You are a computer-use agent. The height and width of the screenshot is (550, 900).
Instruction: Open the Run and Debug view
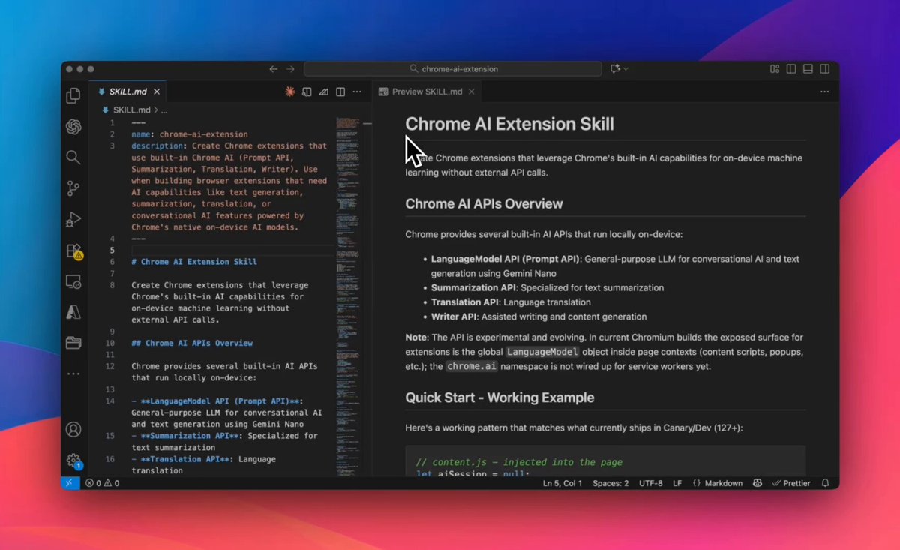click(73, 220)
